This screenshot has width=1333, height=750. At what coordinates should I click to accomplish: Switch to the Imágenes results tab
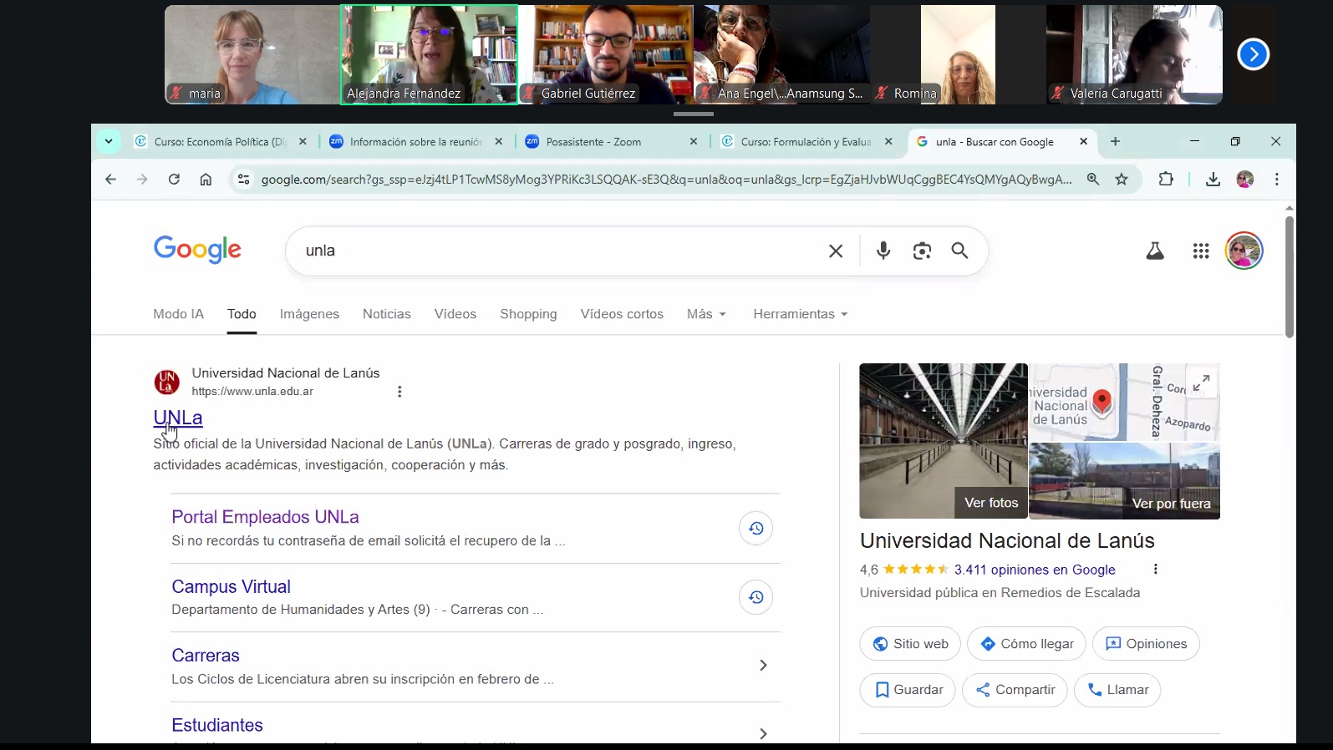[x=309, y=314]
